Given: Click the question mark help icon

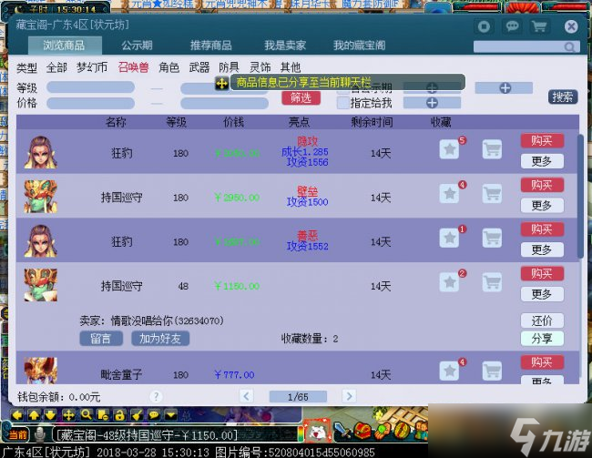Looking at the screenshot, I should point(156,396).
